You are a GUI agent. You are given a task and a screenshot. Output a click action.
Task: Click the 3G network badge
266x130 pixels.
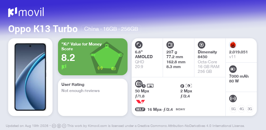pos(250,109)
